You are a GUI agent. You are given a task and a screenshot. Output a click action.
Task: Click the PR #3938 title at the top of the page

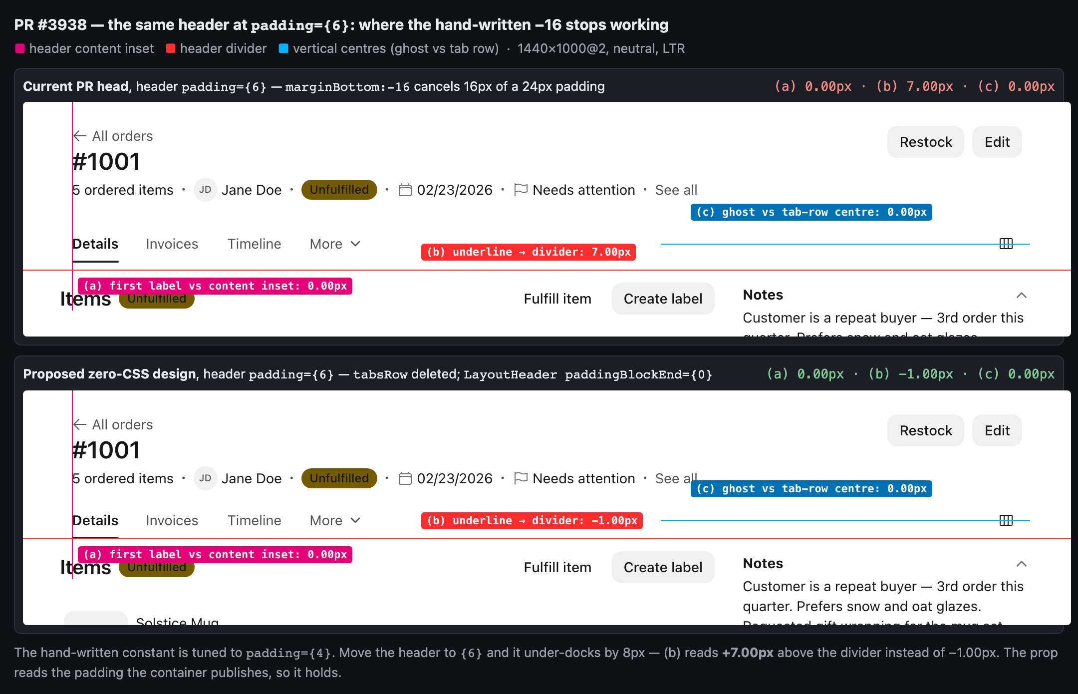point(341,24)
